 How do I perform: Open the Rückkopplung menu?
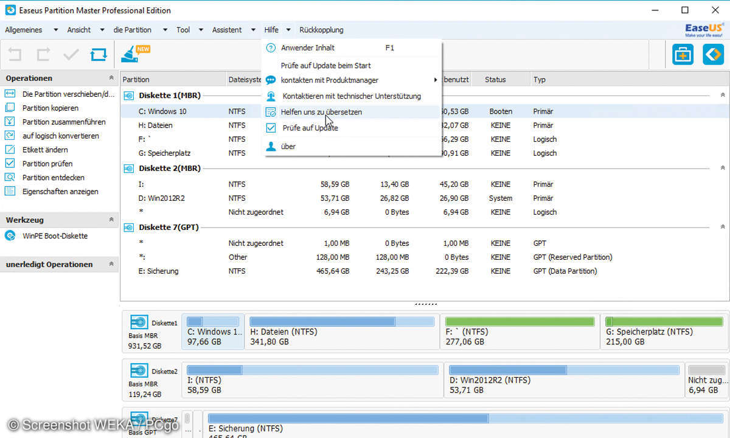(x=321, y=30)
